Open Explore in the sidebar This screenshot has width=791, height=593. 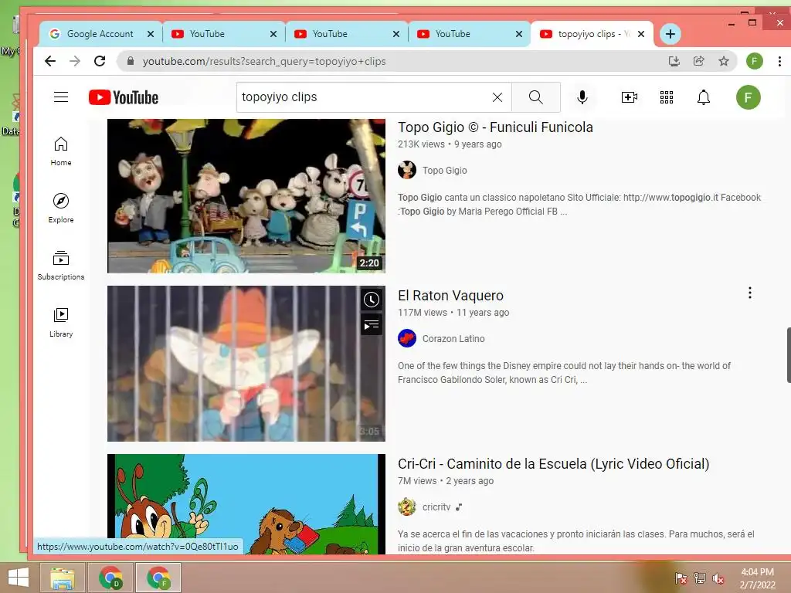click(61, 208)
